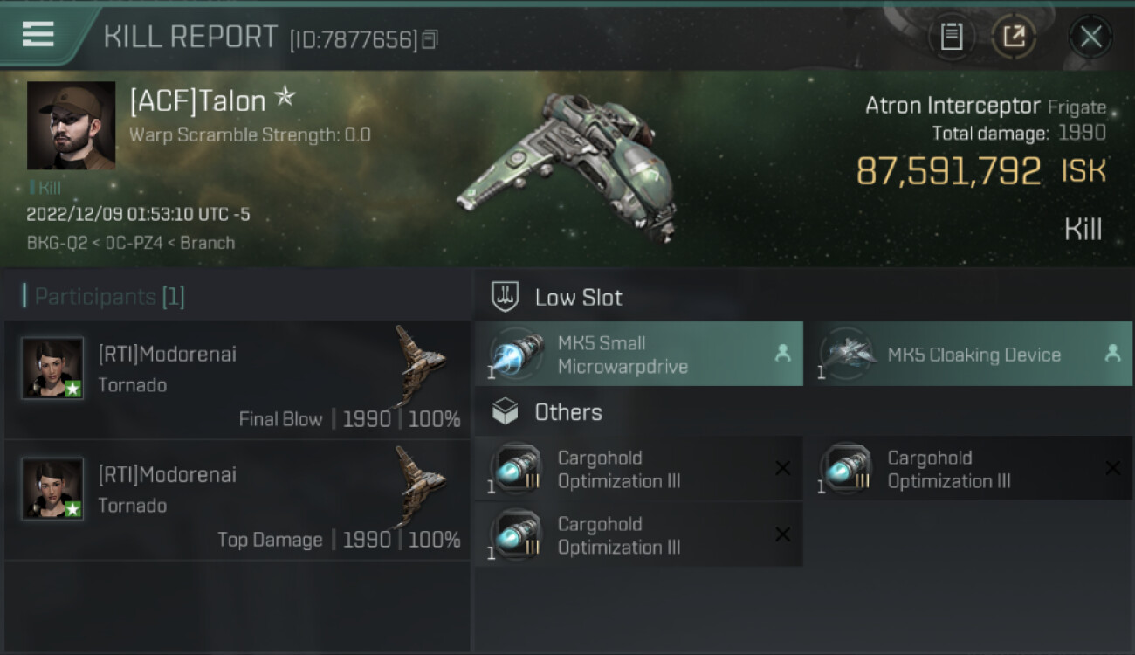This screenshot has height=655, width=1135.
Task: Click the bottom Cargohold Optimization III item
Action: [638, 534]
